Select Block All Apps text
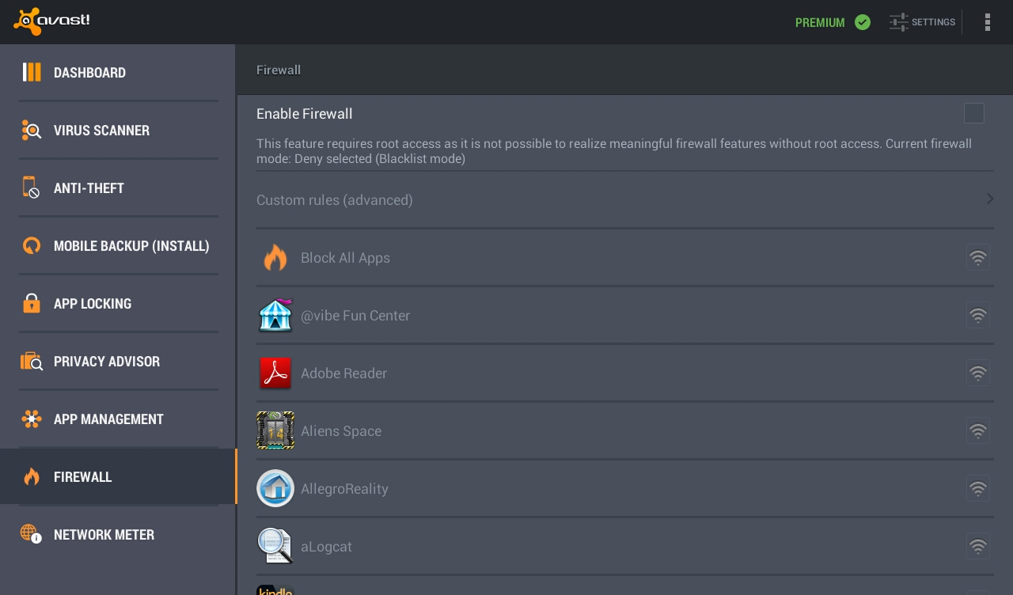 click(345, 258)
